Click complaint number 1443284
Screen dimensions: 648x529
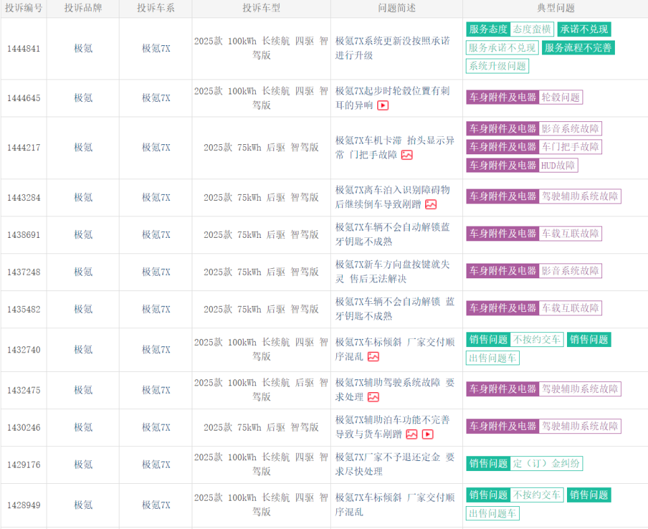point(24,197)
